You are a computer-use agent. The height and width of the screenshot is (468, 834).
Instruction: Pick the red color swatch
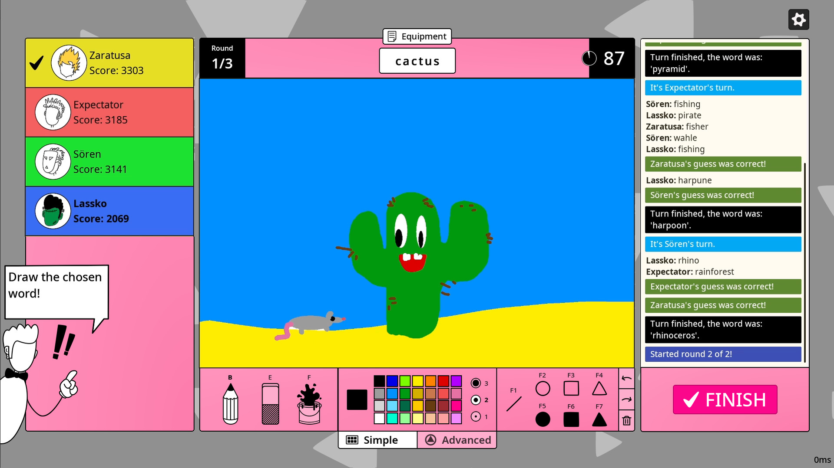443,381
